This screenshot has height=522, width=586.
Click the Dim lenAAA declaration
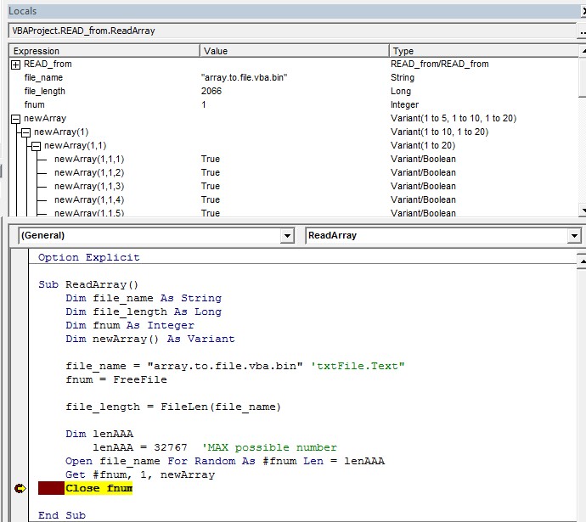click(x=99, y=434)
